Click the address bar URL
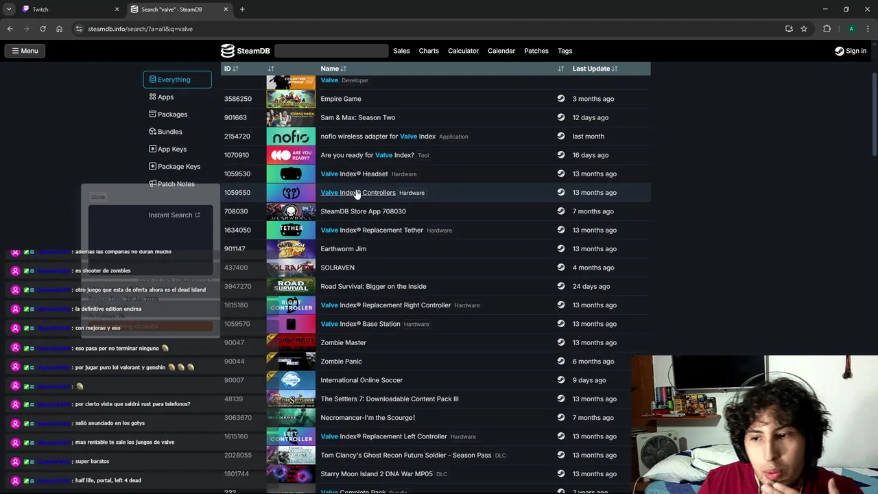This screenshot has width=878, height=494. click(141, 29)
